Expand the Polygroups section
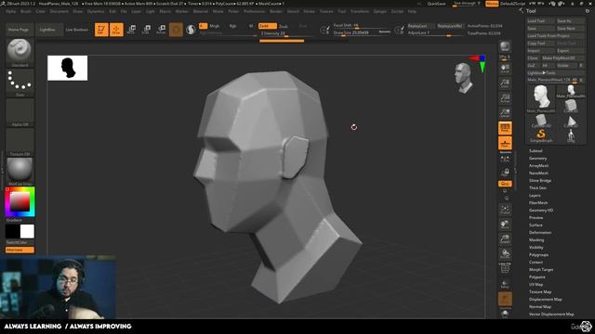 pos(538,255)
